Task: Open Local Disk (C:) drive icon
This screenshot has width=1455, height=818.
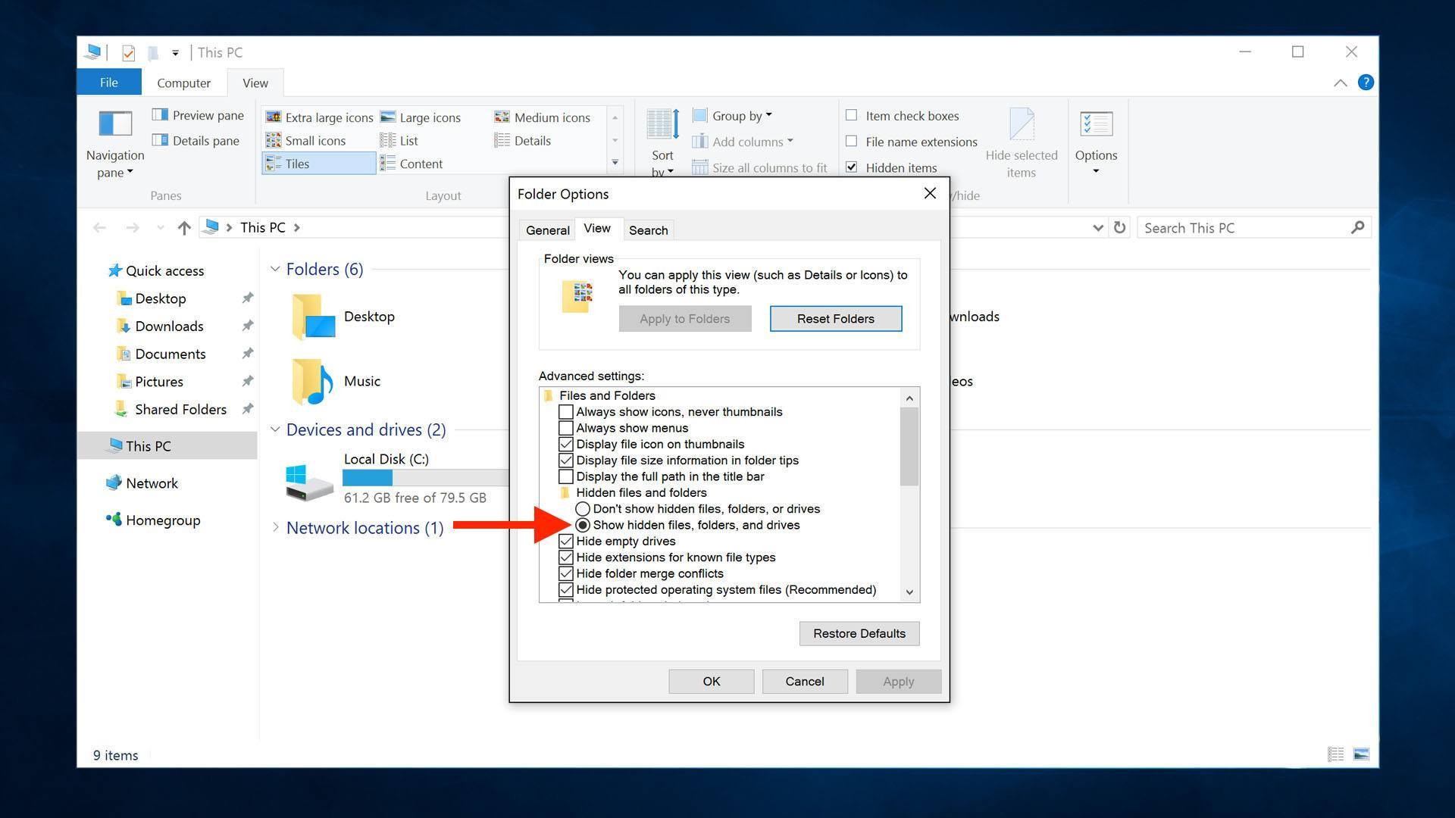Action: click(309, 482)
